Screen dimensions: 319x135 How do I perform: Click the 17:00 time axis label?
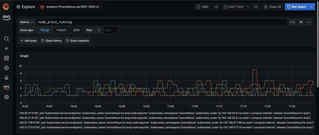[170, 106]
